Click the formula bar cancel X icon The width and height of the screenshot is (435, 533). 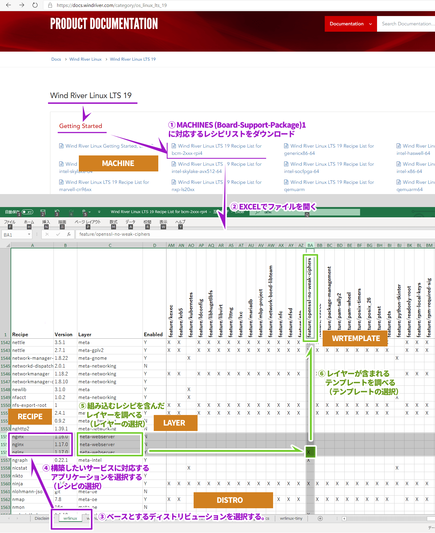point(47,234)
